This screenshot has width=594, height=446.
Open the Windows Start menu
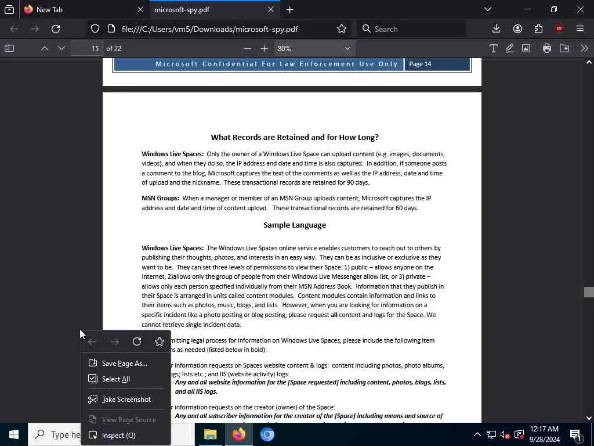(x=14, y=434)
